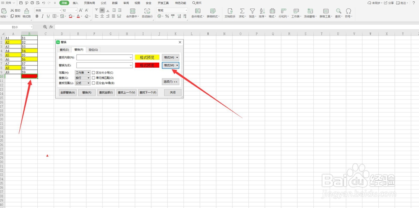Click the 查找全部(I) button
Screen dimensions: 419x208
106,92
